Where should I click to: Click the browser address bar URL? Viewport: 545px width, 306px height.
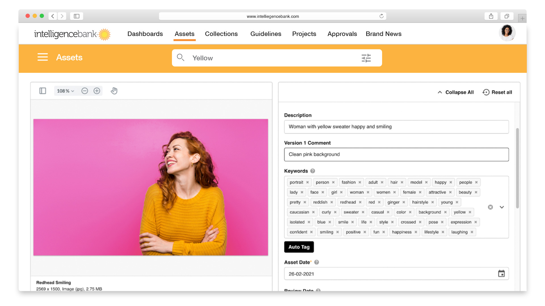coord(272,16)
